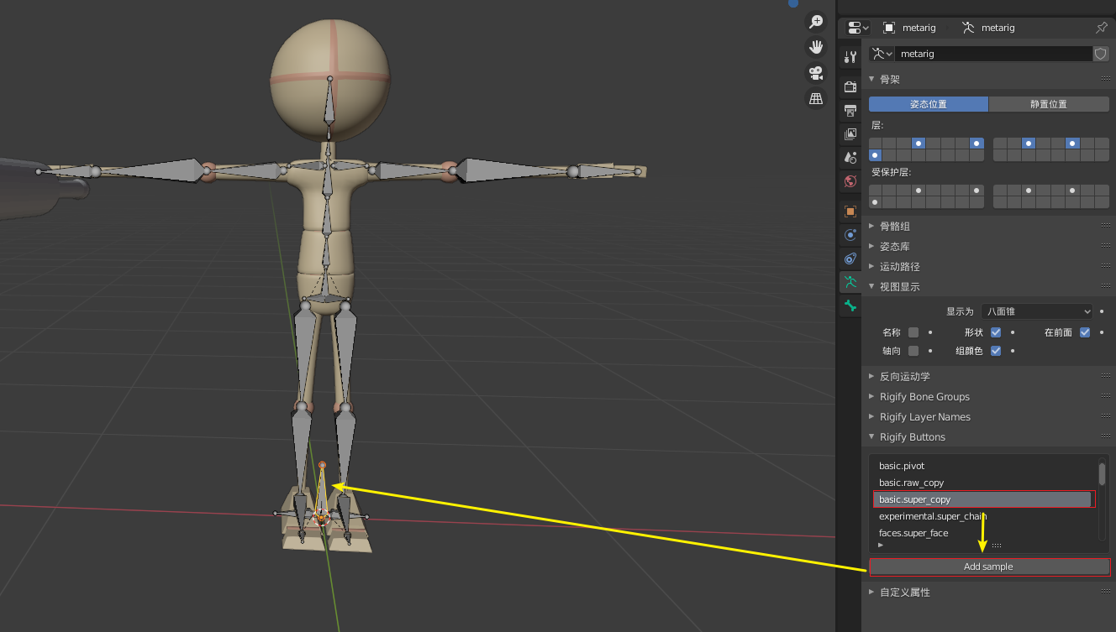
Task: Select 姿态位置 pose position button
Action: 929,104
